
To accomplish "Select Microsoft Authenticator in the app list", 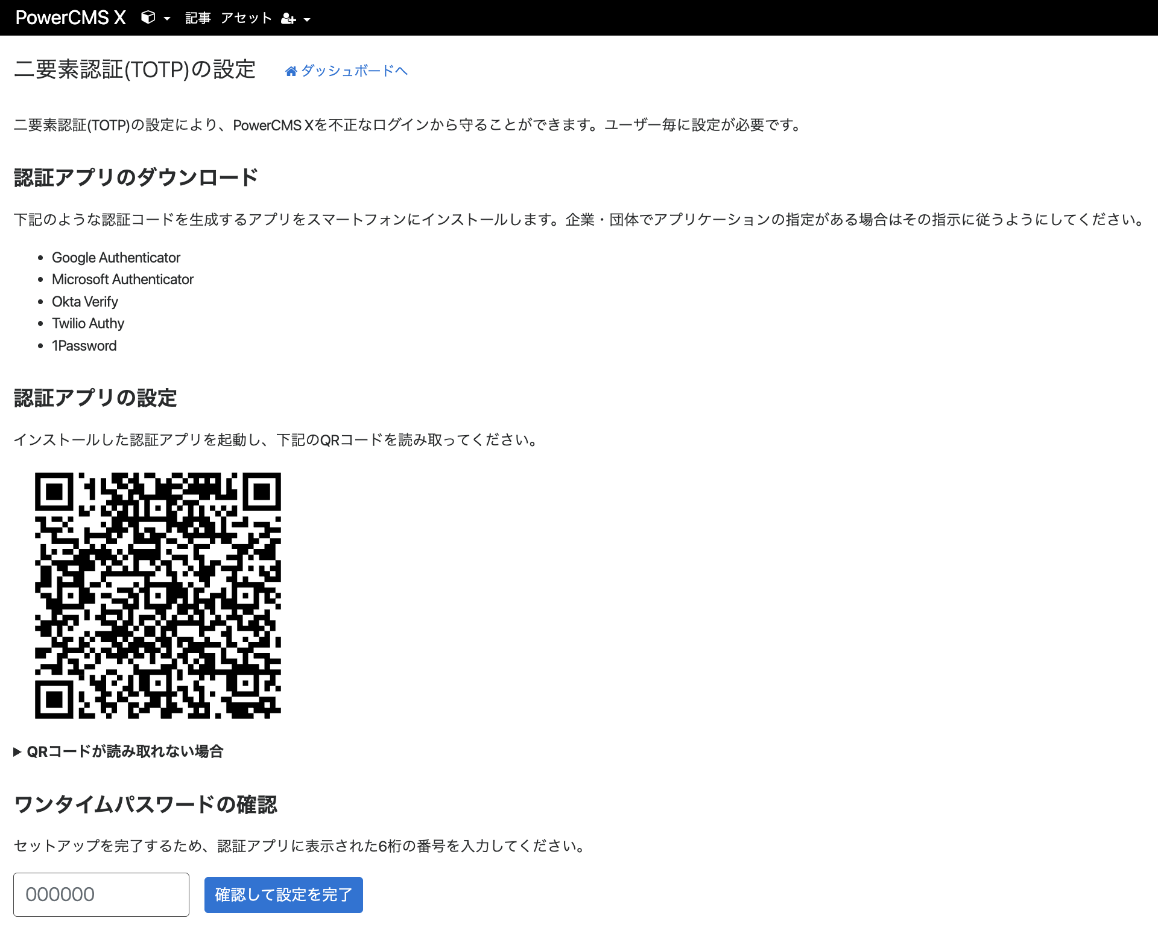I will point(123,279).
